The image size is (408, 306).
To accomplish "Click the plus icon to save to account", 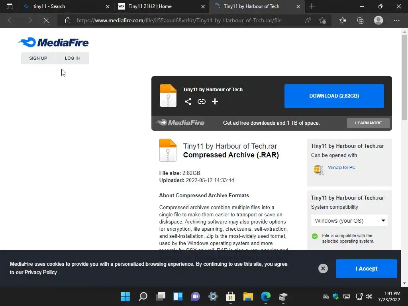I will click(x=215, y=102).
